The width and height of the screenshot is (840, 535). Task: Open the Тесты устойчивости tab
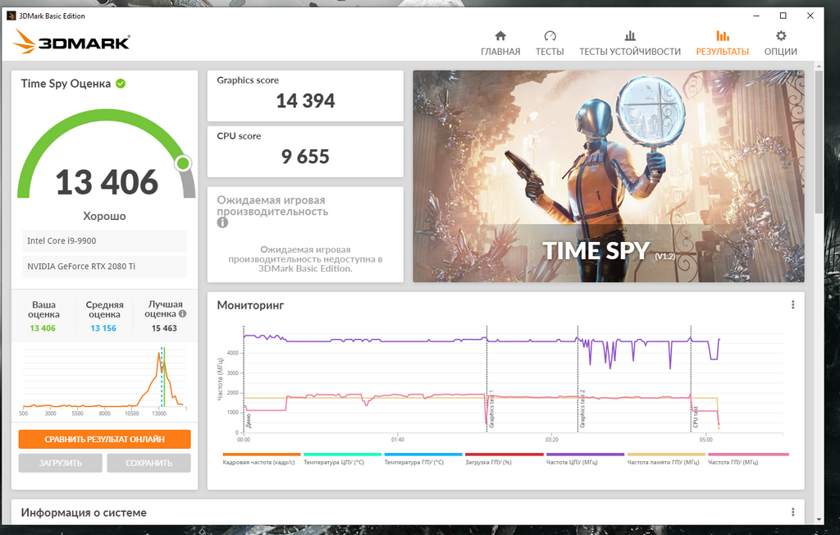pyautogui.click(x=630, y=43)
